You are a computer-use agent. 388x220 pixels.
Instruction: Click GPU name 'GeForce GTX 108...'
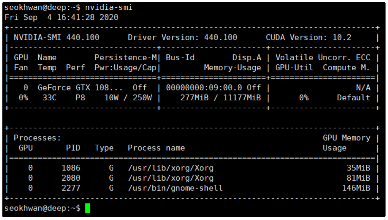pyautogui.click(x=80, y=88)
